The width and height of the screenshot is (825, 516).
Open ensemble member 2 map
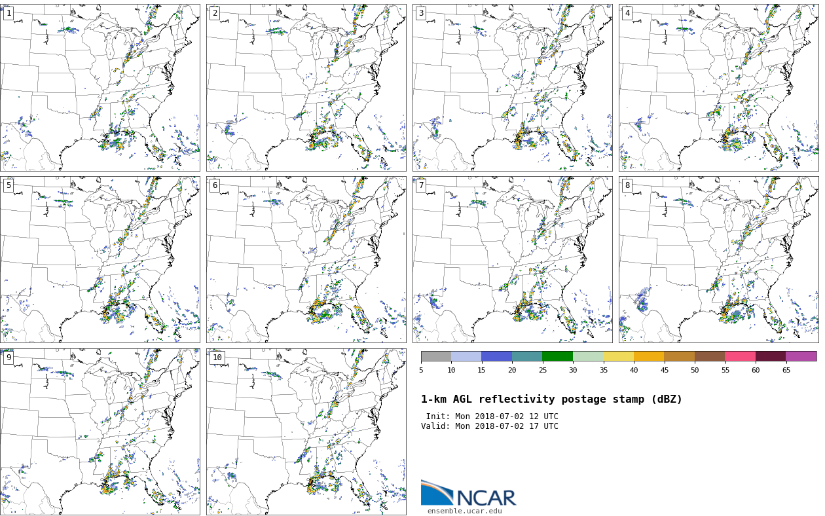point(306,88)
